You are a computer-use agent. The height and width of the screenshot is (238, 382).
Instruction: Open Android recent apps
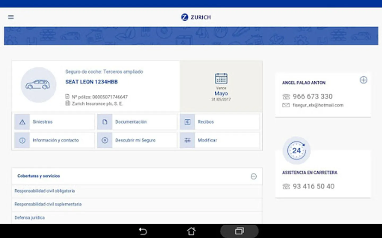[239, 231]
